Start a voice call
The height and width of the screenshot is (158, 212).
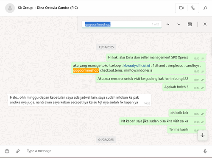193,8
